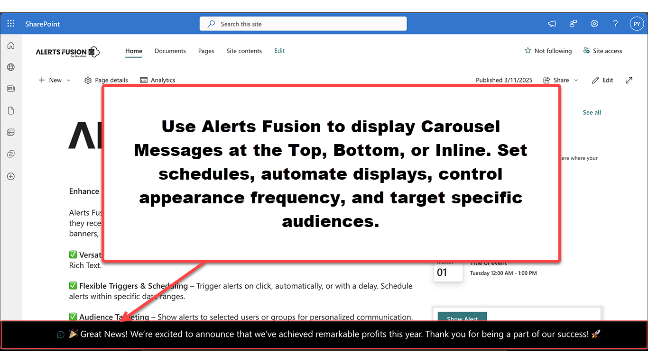This screenshot has height=364, width=648.
Task: Expand the Share dropdown chevron
Action: click(576, 81)
